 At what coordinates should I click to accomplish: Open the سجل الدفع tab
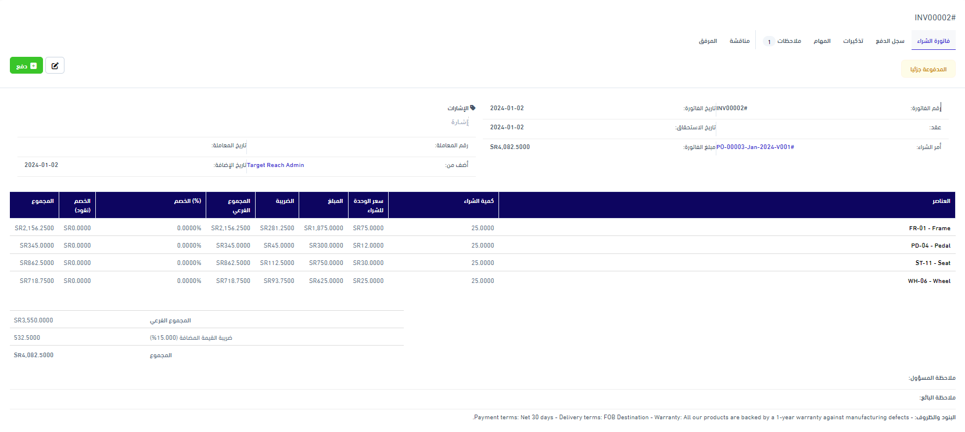[889, 41]
